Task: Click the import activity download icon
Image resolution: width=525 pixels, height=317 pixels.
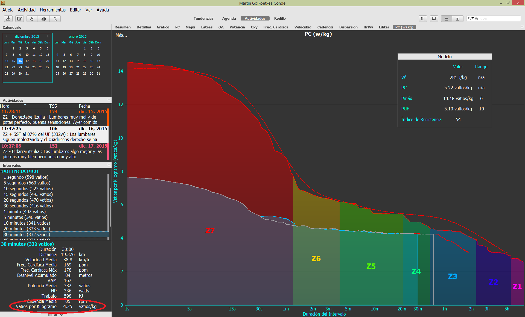Action: coord(8,19)
